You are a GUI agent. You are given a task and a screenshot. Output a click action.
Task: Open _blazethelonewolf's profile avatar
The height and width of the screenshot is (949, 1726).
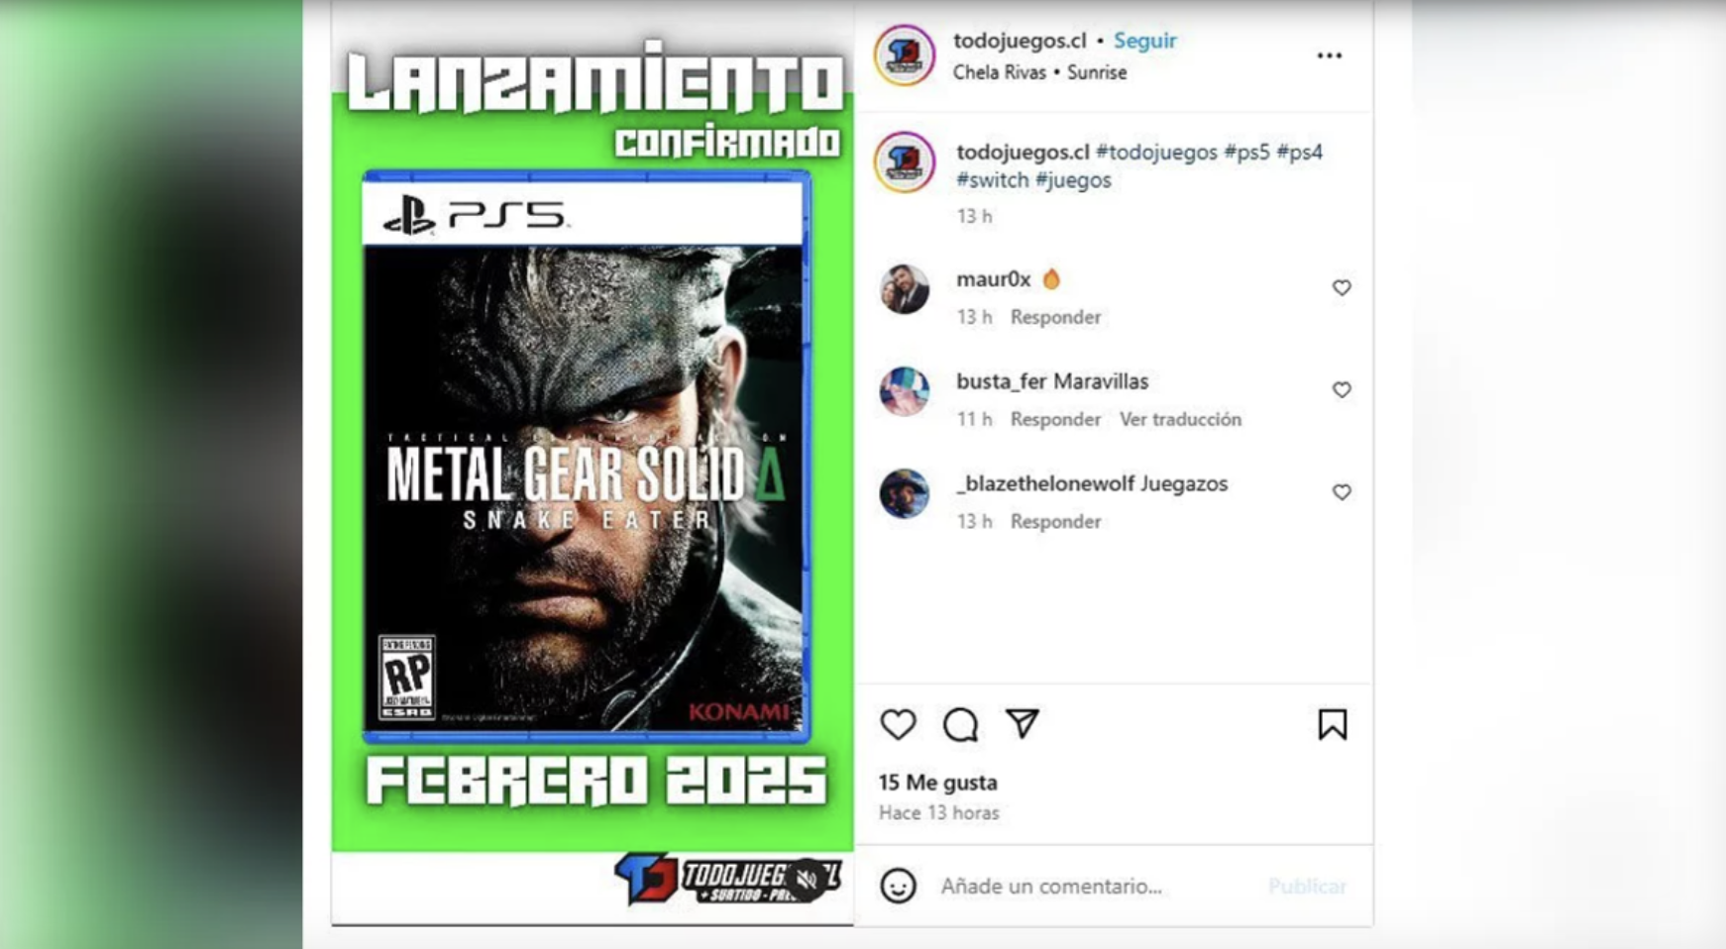click(x=905, y=493)
